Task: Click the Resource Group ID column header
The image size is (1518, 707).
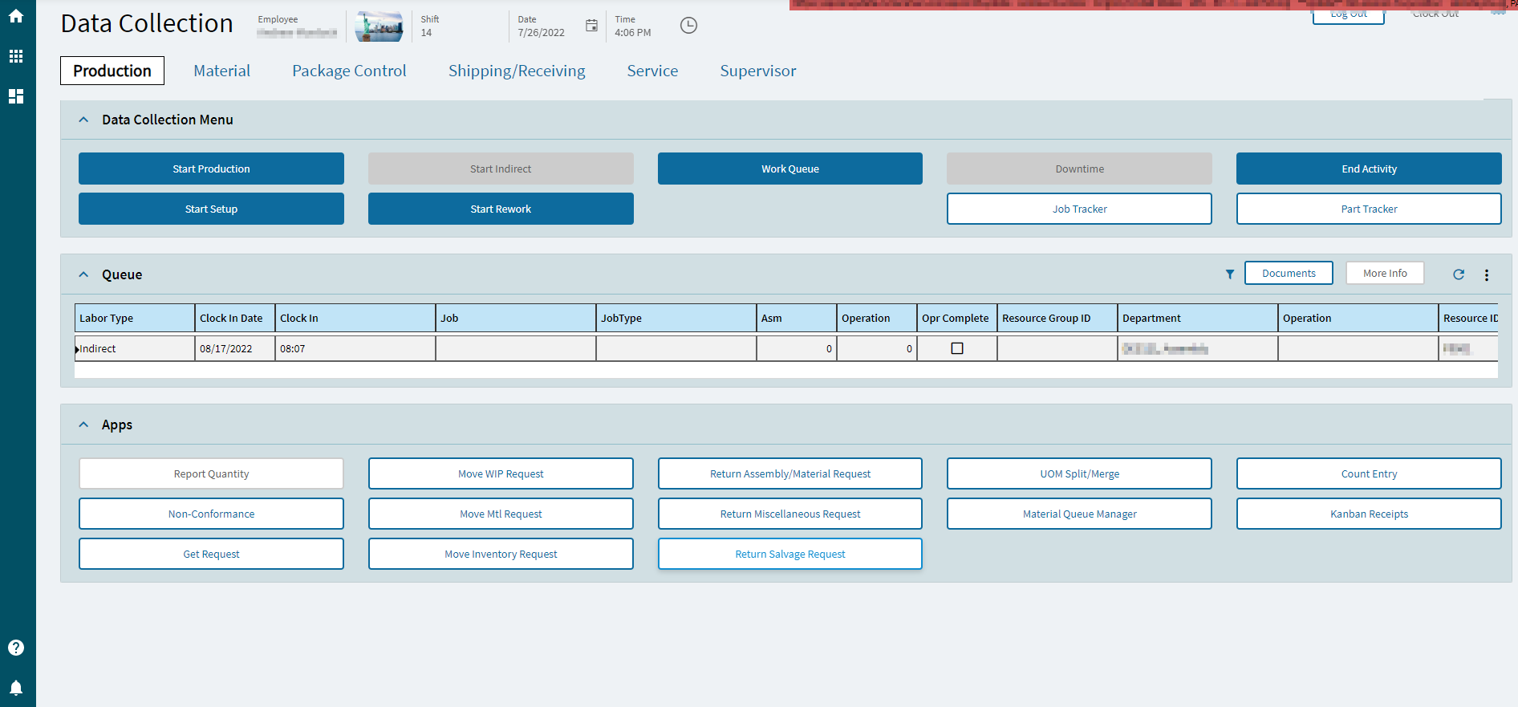Action: 1057,318
